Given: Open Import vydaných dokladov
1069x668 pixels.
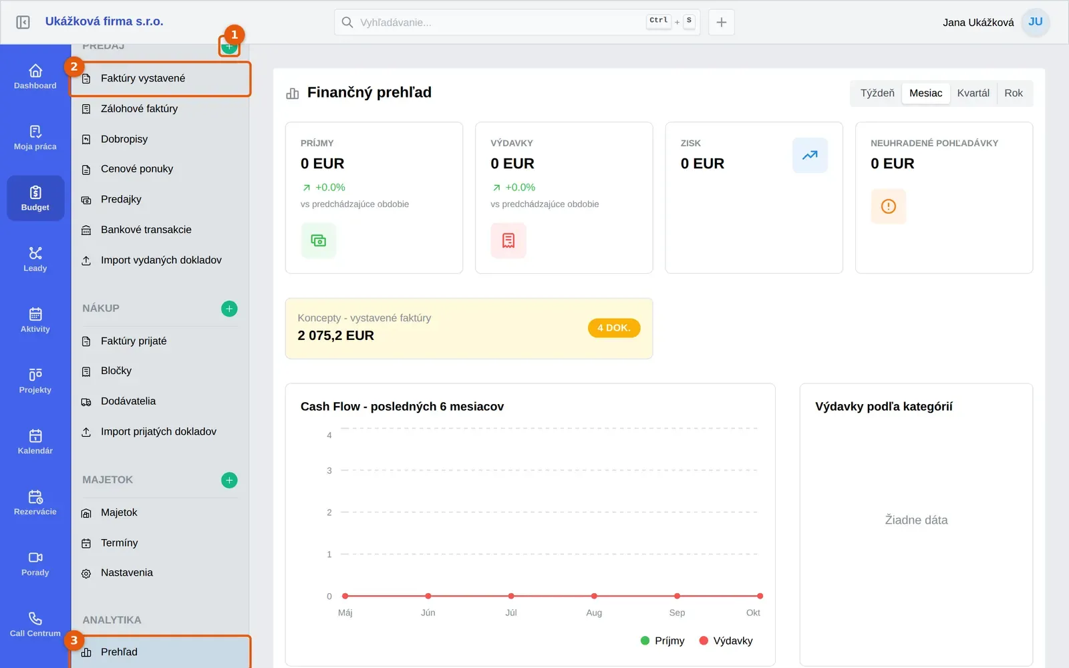Looking at the screenshot, I should pos(160,261).
